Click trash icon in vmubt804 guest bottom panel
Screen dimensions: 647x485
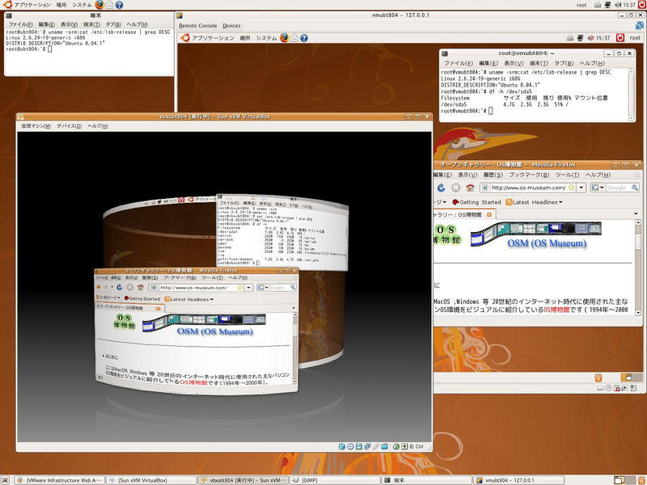tap(598, 377)
